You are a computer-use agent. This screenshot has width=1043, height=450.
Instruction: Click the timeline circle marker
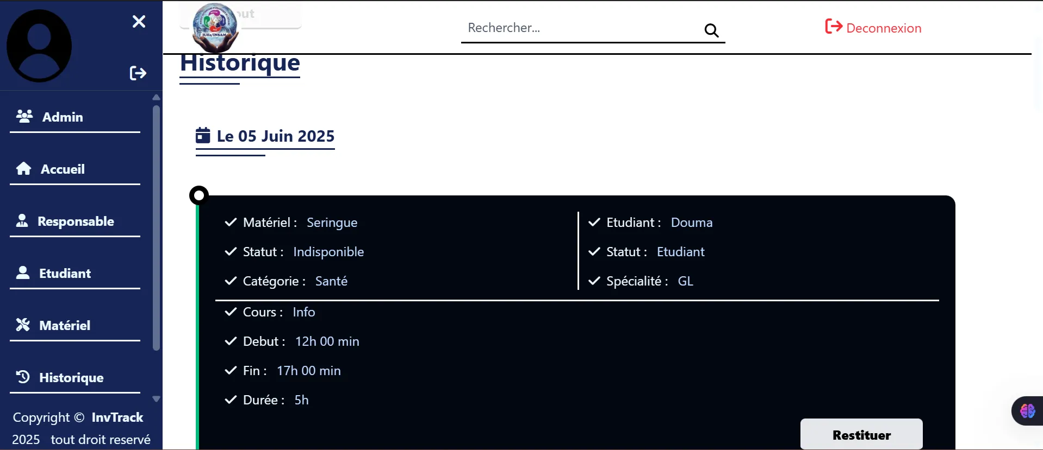click(199, 195)
